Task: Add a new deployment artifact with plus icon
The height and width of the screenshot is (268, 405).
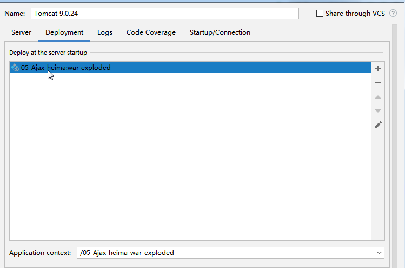Action: coord(378,69)
